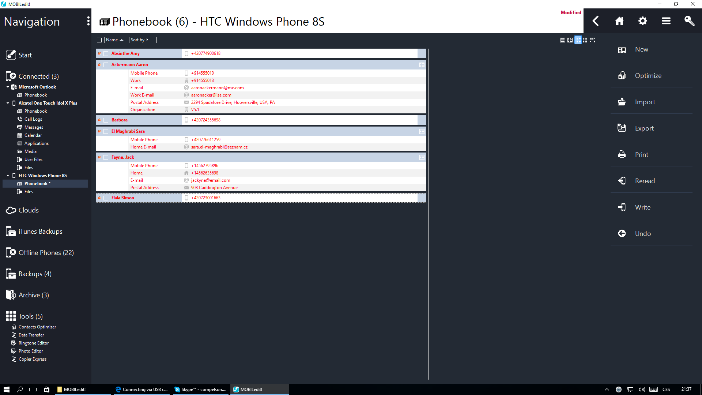Viewport: 702px width, 395px height.
Task: Open the hamburger menu icon
Action: pyautogui.click(x=666, y=21)
